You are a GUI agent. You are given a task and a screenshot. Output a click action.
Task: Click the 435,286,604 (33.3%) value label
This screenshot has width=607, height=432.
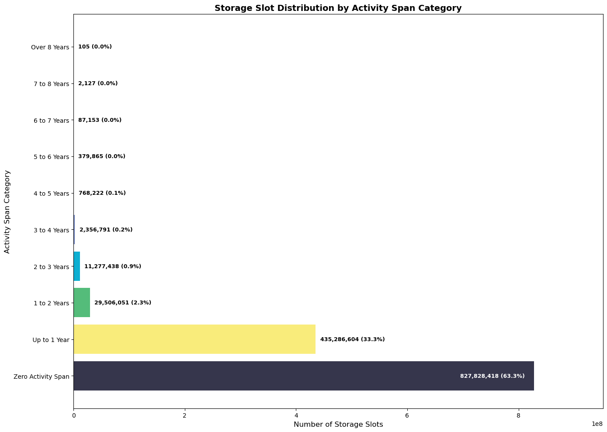pyautogui.click(x=352, y=339)
